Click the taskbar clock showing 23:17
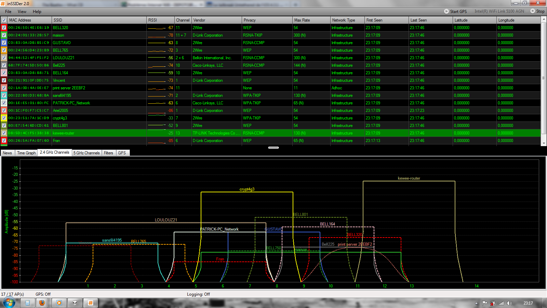Screen dimensions: 547x308 [x=528, y=303]
